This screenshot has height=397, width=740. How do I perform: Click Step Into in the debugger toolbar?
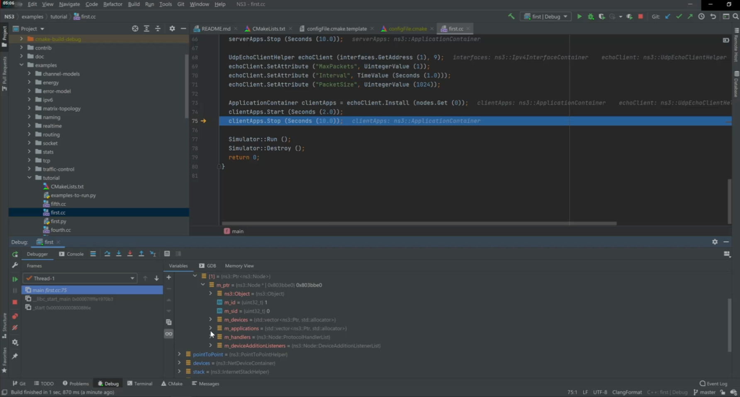pyautogui.click(x=119, y=254)
